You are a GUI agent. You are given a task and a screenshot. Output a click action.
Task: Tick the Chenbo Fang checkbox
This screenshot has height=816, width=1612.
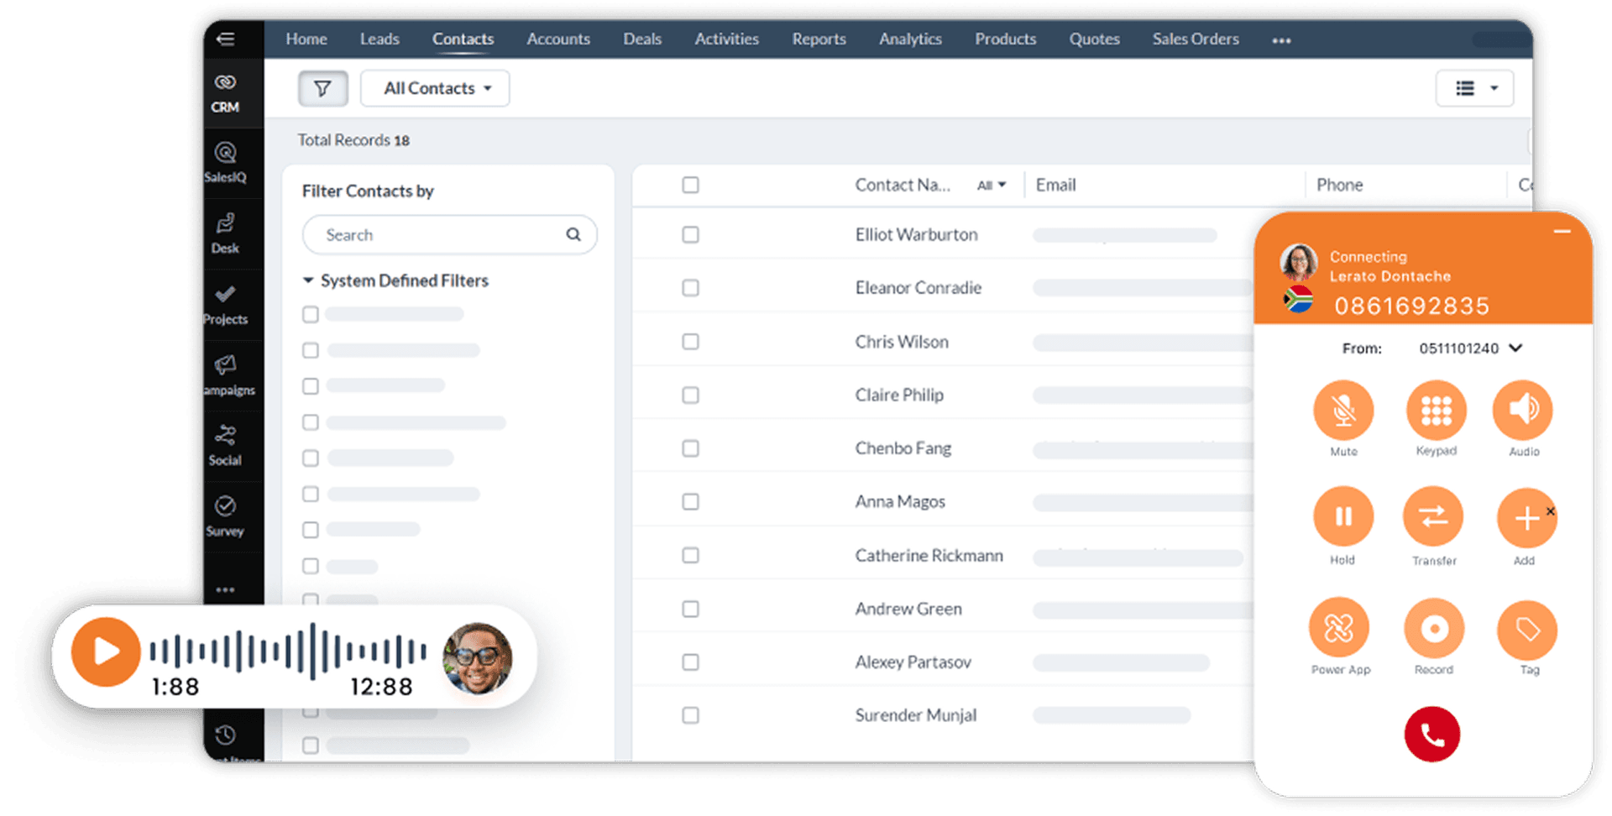(x=690, y=448)
